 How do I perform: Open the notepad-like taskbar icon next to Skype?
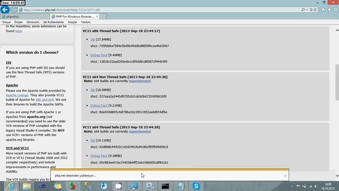click(181, 186)
